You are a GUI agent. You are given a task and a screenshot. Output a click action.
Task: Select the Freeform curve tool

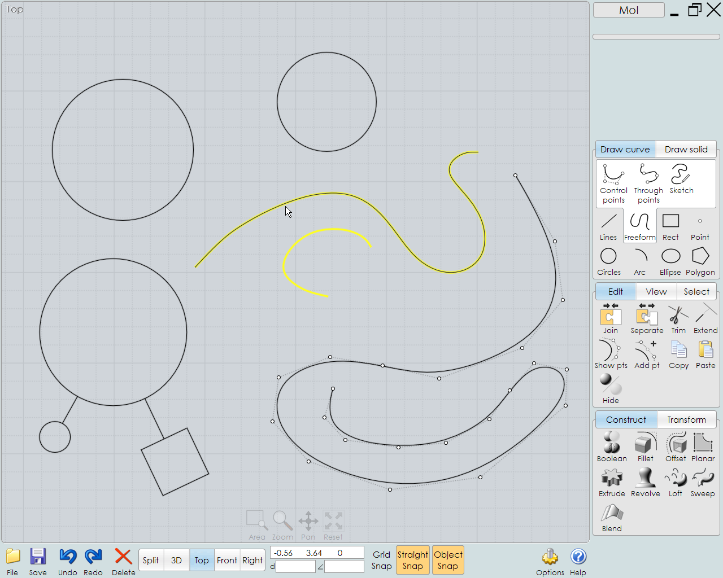[639, 226]
